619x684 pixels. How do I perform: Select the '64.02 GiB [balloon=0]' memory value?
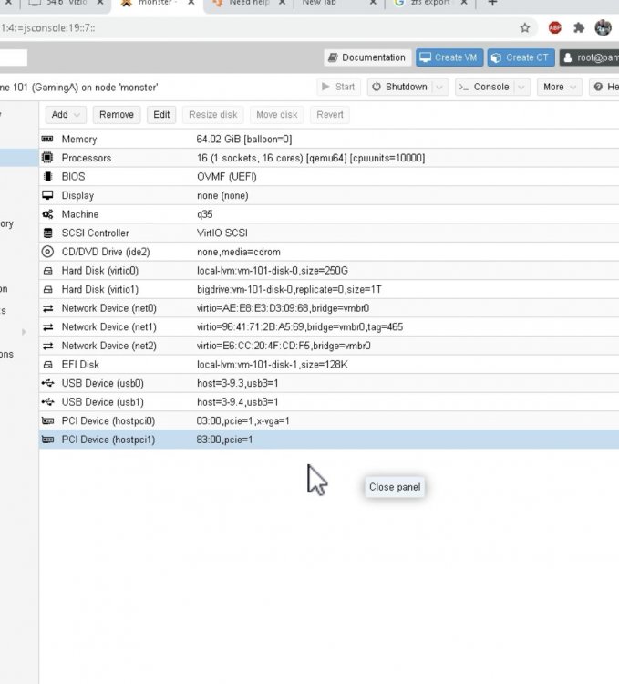click(244, 139)
